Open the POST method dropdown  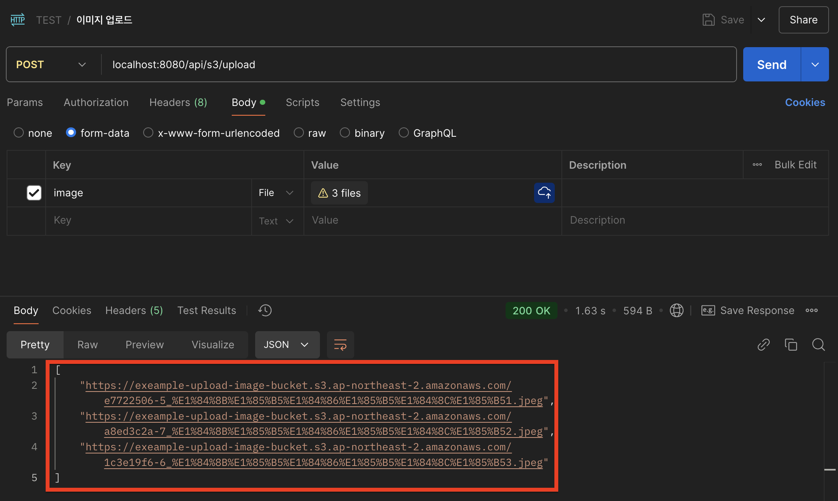coord(51,65)
